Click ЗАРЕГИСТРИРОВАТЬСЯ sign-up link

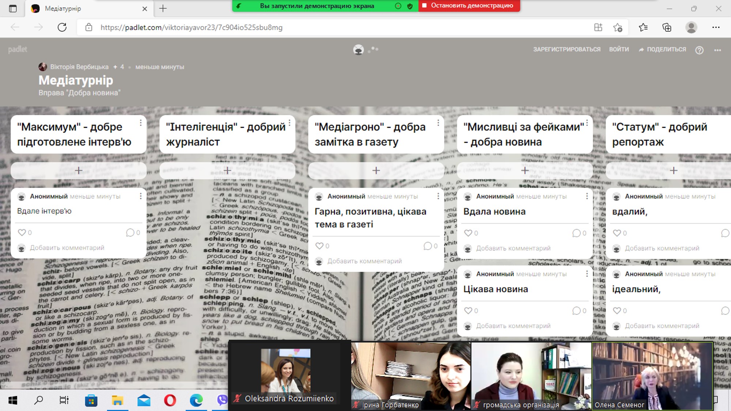(x=567, y=49)
